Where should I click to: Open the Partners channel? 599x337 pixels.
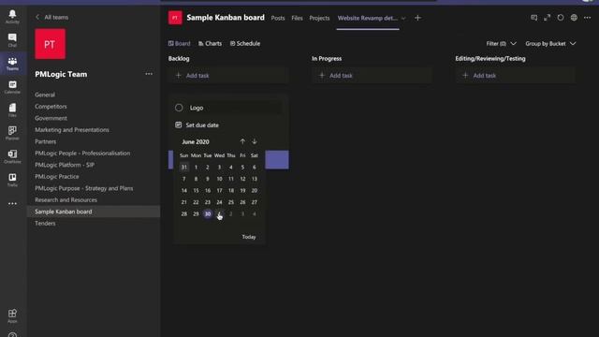(46, 141)
